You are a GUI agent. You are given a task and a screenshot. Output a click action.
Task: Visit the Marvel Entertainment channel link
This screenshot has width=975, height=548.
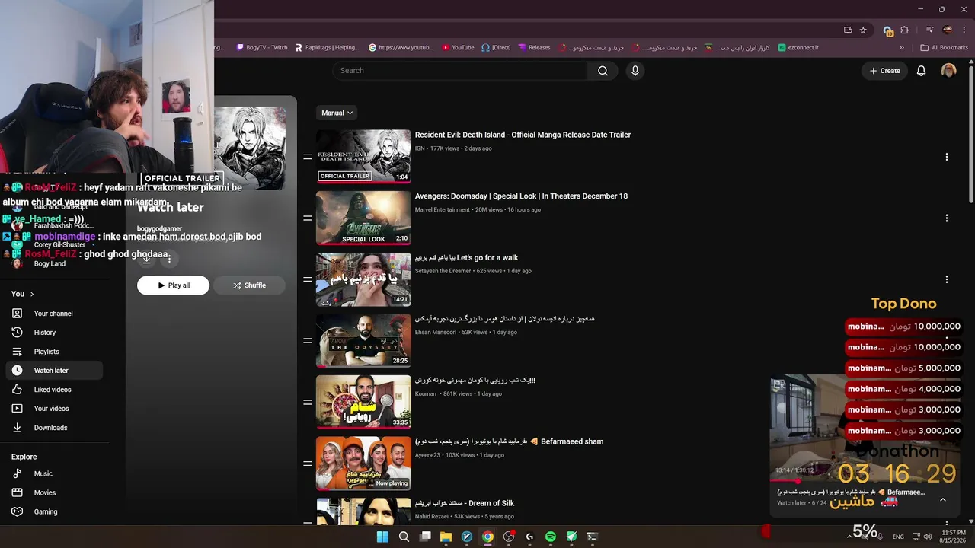(x=443, y=210)
